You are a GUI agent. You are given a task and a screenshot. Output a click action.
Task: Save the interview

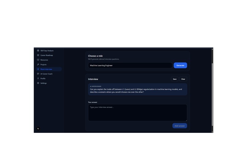[175, 79]
